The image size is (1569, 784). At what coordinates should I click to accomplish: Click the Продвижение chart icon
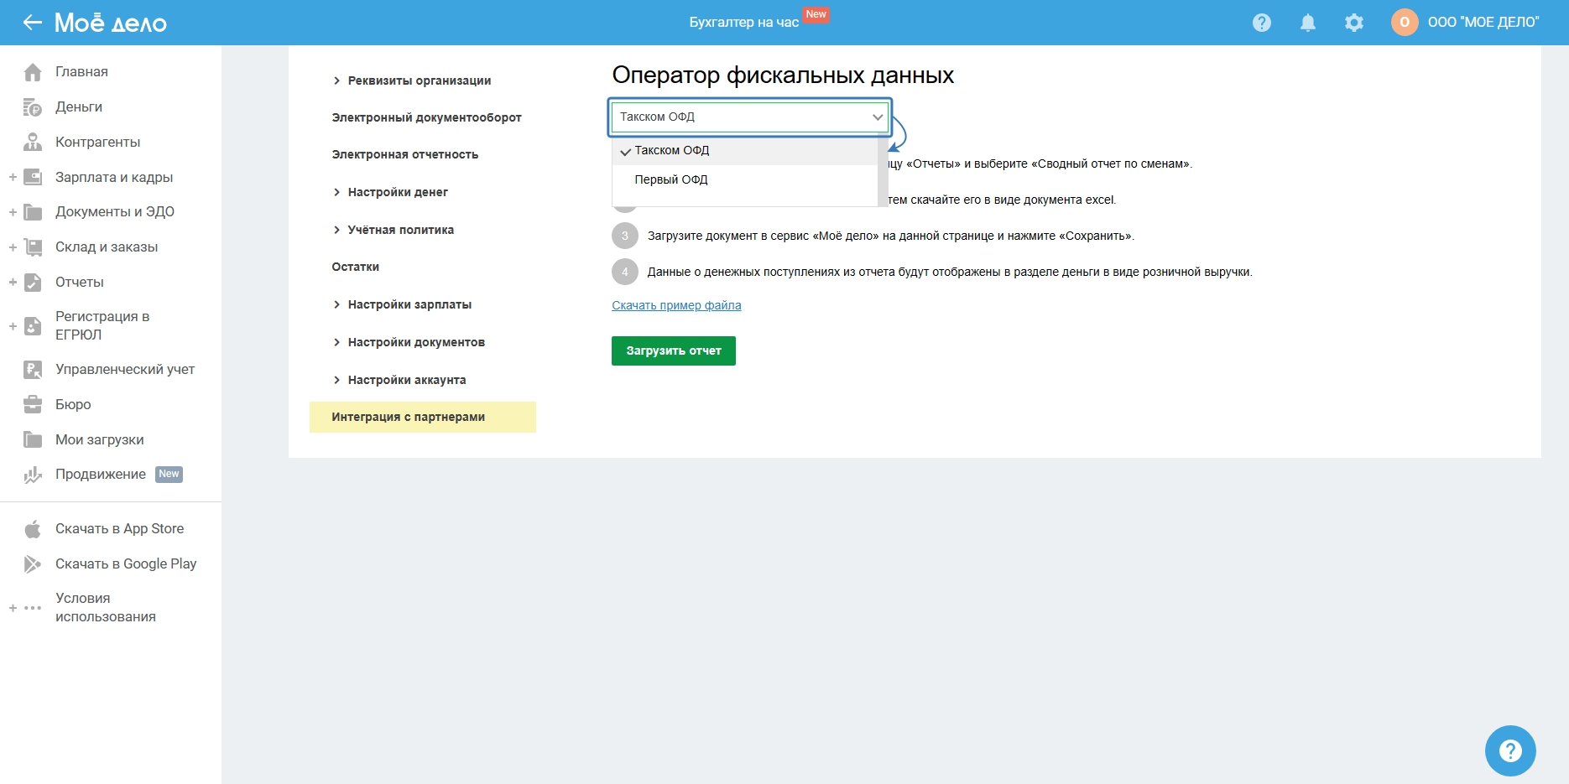click(x=33, y=475)
